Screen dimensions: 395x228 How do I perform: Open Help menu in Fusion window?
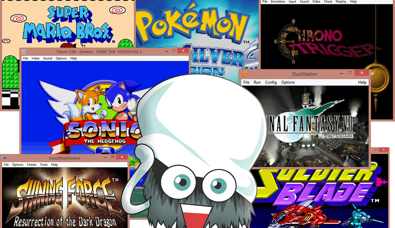(x=74, y=58)
